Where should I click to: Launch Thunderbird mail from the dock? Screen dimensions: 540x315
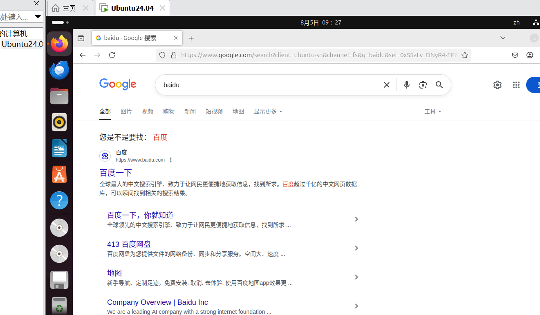click(x=59, y=70)
